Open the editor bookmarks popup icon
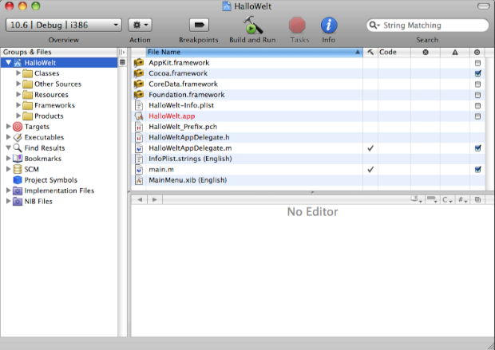This screenshot has height=350, width=495. (416, 199)
